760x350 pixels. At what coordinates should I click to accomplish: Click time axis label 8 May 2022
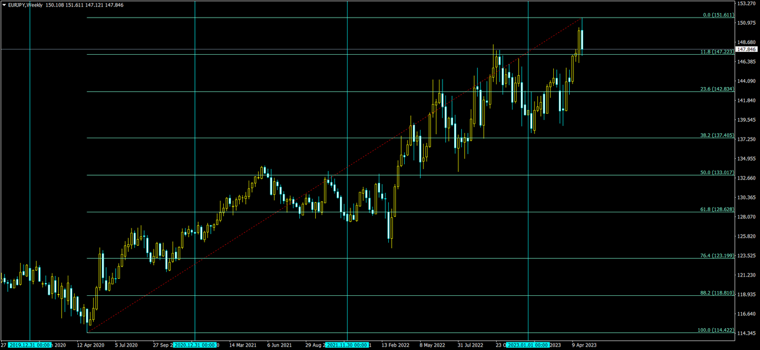433,345
